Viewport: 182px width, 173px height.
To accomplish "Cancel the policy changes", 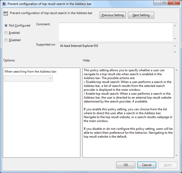I will click(x=147, y=165).
